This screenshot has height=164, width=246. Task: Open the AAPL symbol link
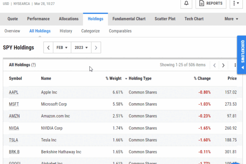pos(14,92)
